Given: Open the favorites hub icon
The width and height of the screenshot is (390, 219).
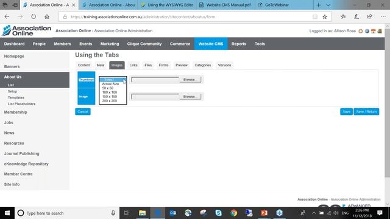Looking at the screenshot, I should (343, 16).
